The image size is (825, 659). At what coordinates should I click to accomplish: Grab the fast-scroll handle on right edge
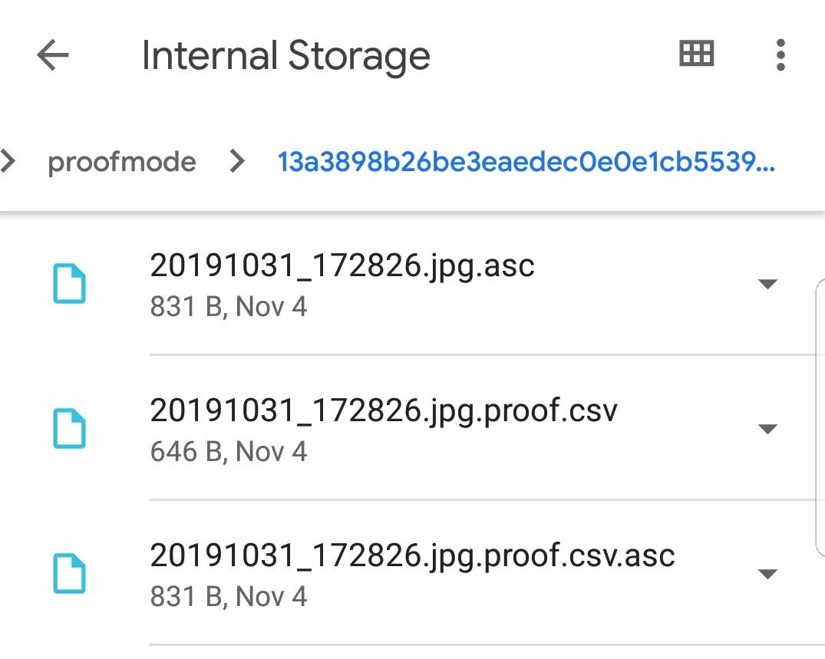820,418
